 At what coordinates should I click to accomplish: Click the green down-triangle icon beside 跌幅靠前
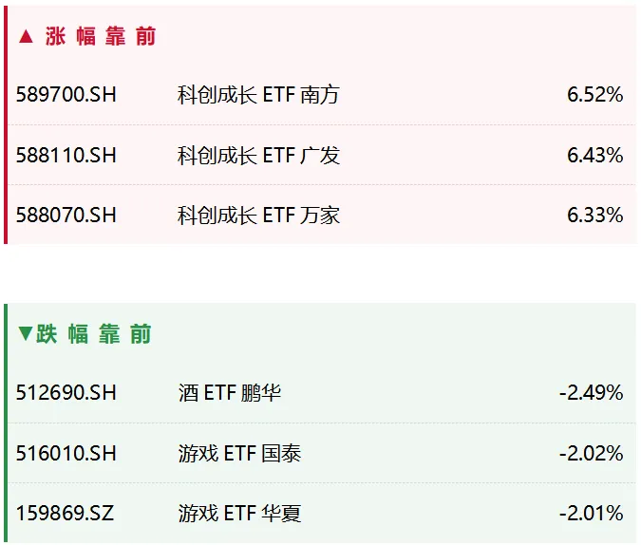pyautogui.click(x=26, y=333)
